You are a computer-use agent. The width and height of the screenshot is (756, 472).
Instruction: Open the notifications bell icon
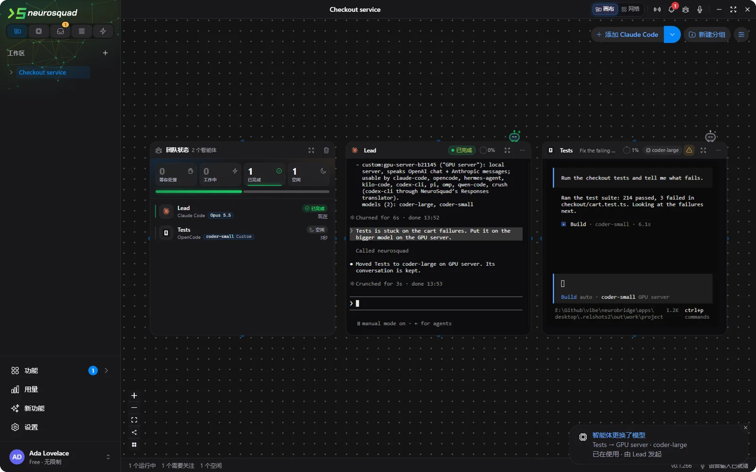tap(671, 9)
